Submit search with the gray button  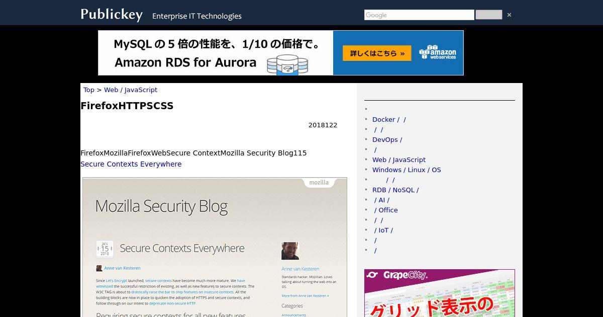[488, 15]
